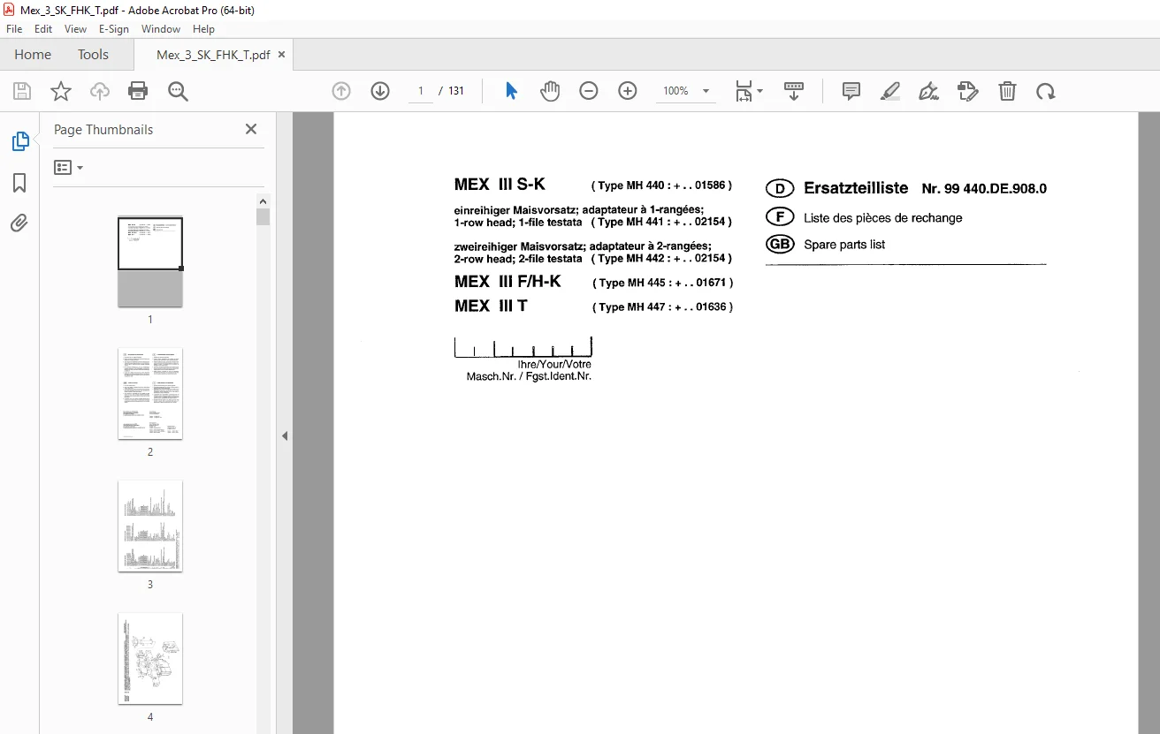Select page 4 thumbnail
Image resolution: width=1160 pixels, height=734 pixels.
coord(150,658)
